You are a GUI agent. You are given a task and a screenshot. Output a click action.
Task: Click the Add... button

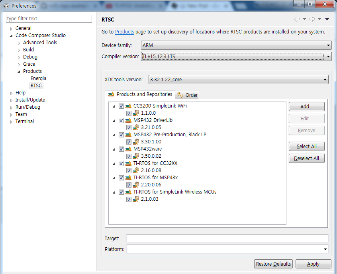[306, 107]
